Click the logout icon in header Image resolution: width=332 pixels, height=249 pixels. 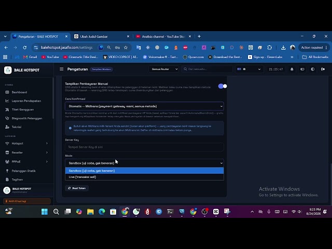click(323, 69)
